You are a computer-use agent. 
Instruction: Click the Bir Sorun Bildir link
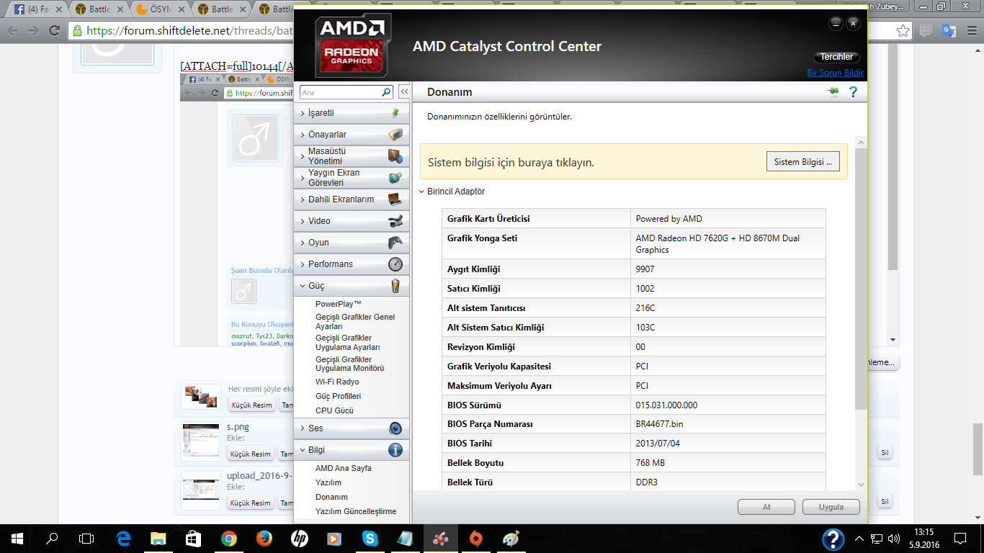pos(836,73)
